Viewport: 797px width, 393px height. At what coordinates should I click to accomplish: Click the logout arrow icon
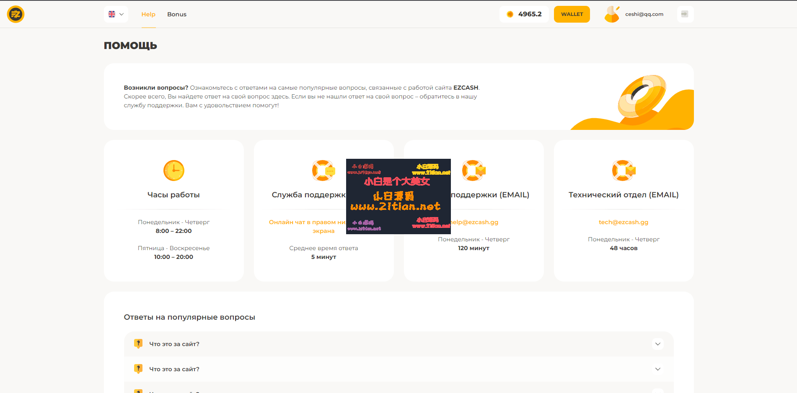pyautogui.click(x=685, y=14)
